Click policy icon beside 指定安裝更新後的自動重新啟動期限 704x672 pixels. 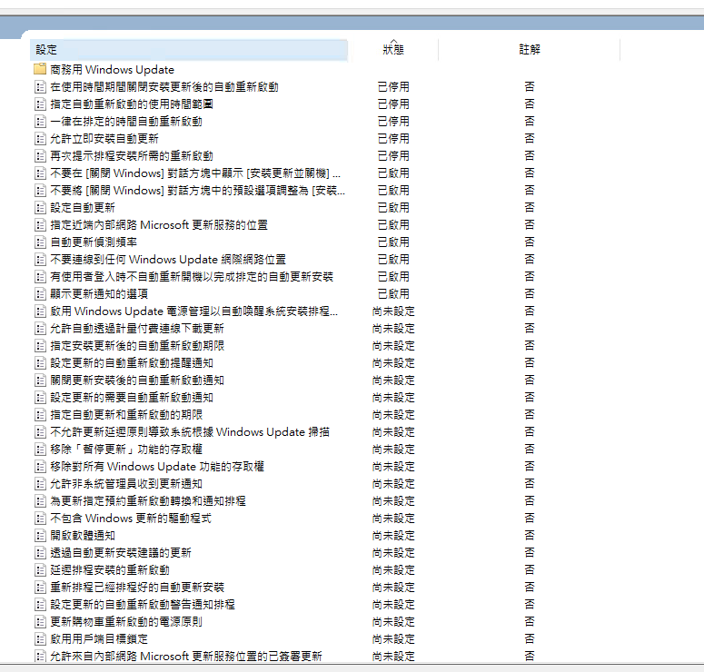[x=40, y=346]
